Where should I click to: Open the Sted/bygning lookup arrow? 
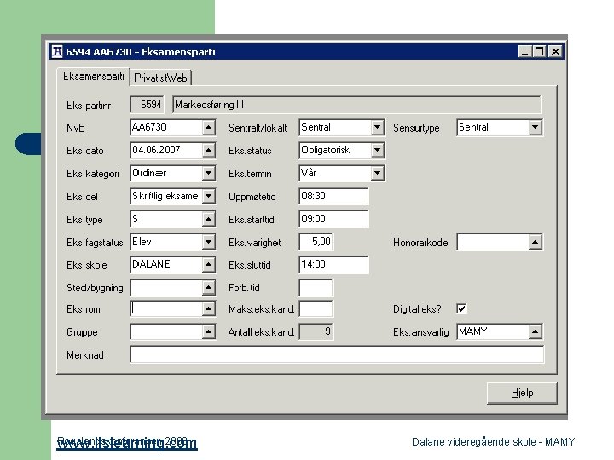click(x=209, y=288)
